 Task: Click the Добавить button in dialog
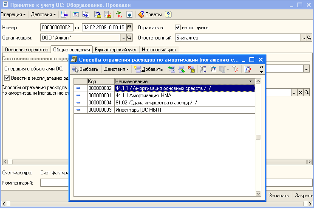tap(148, 69)
